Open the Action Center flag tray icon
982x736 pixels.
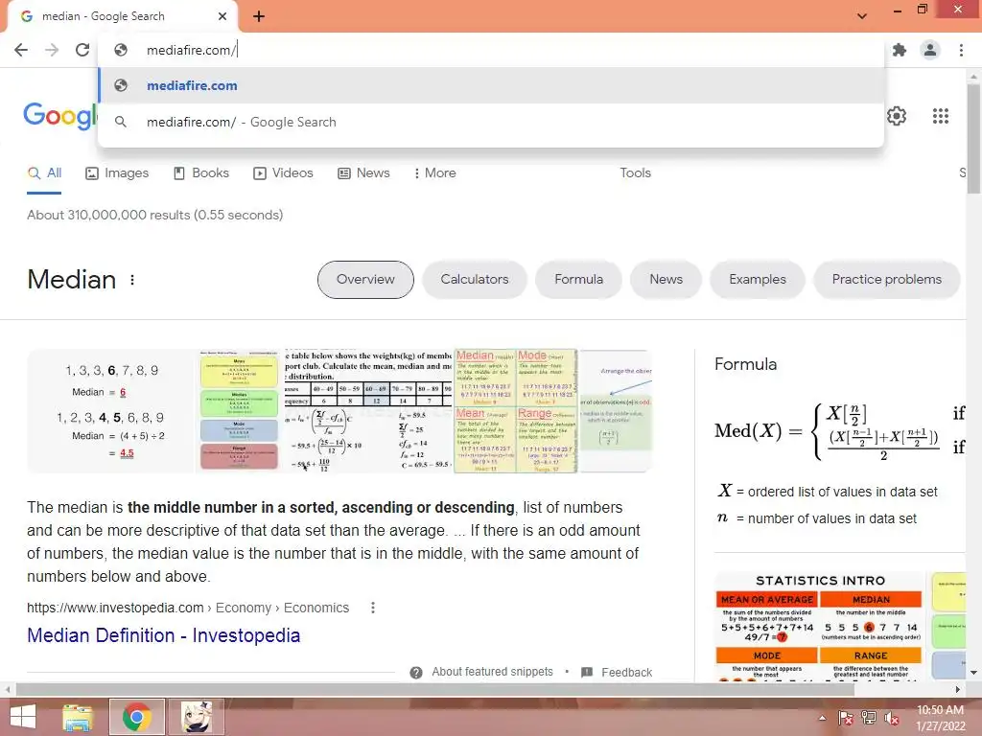tap(846, 718)
